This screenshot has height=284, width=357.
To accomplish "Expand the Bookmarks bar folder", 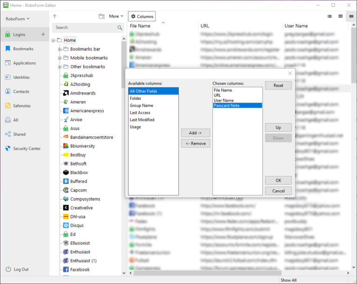I will 60,49.
